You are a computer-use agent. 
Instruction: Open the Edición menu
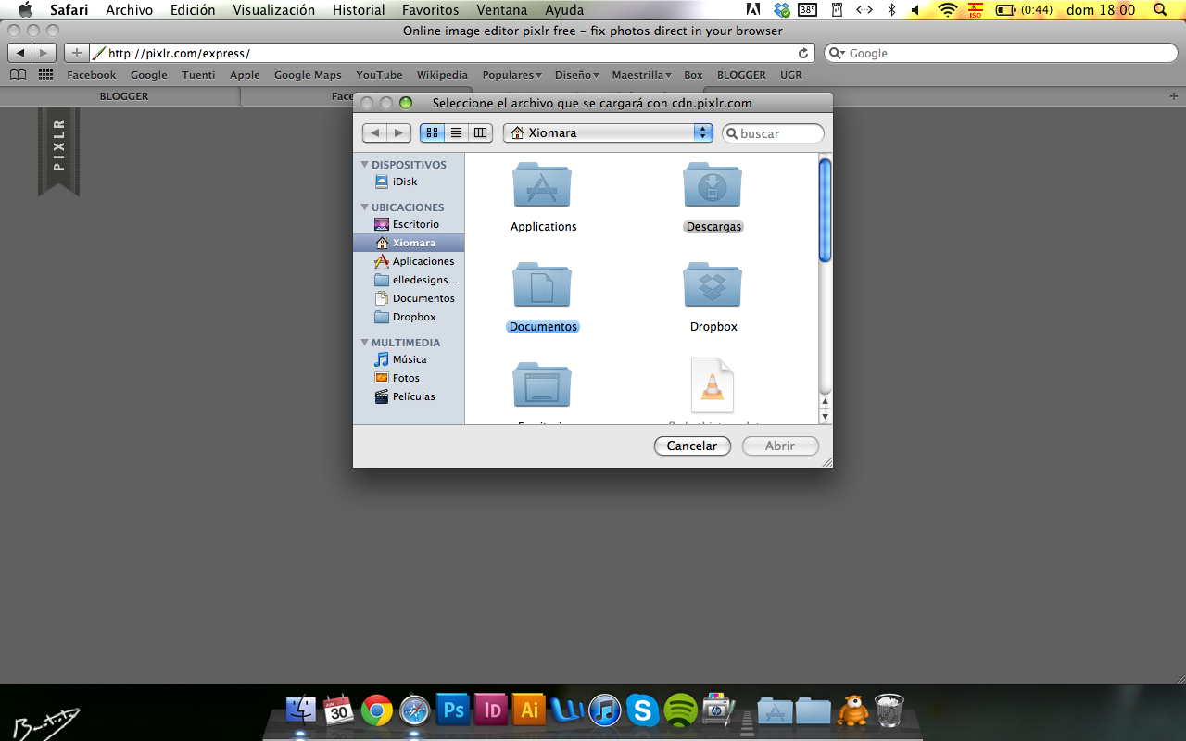pos(193,10)
